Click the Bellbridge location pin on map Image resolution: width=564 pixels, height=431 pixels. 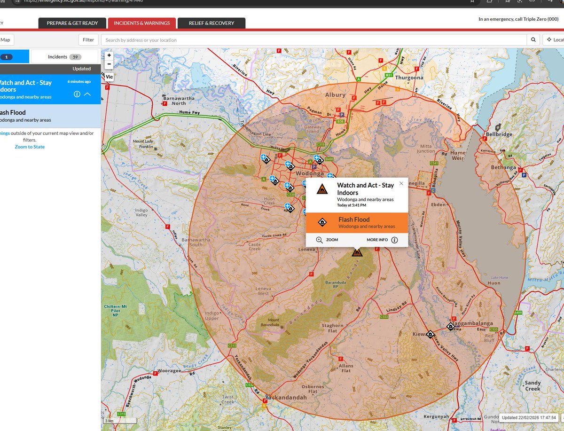point(498,127)
